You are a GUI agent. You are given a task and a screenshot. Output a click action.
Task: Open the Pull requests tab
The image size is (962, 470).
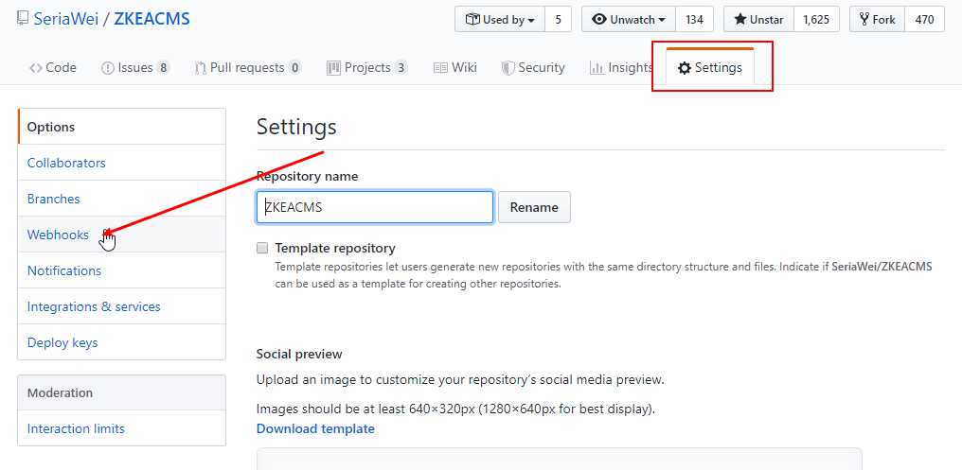pos(248,67)
